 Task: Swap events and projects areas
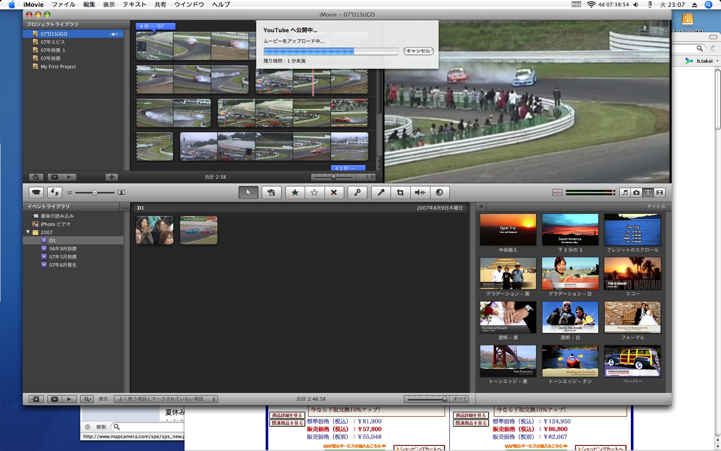pos(55,192)
